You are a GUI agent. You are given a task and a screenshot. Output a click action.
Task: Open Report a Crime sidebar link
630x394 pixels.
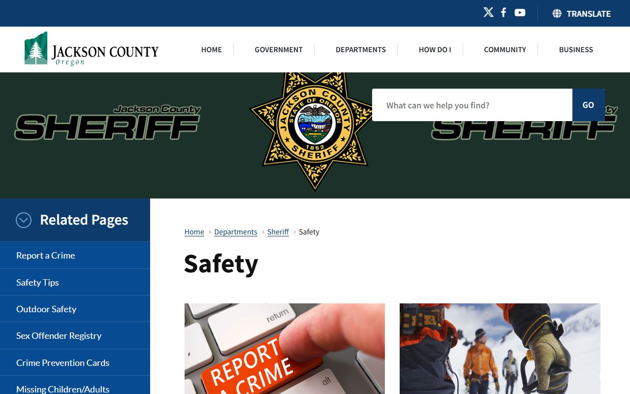click(x=75, y=255)
